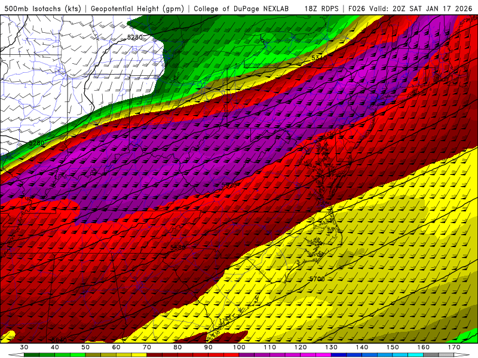Click the '110' value on the color scale
The image size is (478, 358).
pos(270,347)
